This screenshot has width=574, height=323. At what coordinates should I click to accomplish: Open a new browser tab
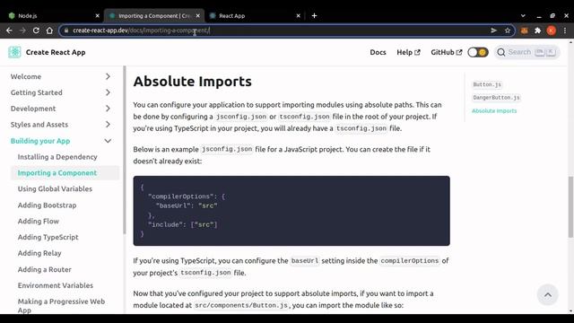(x=314, y=16)
